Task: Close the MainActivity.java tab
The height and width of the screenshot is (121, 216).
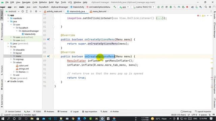Action: [x=87, y=11]
